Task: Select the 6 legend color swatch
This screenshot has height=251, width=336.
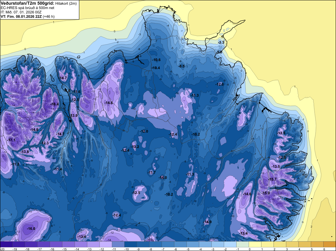Action: coord(330,244)
